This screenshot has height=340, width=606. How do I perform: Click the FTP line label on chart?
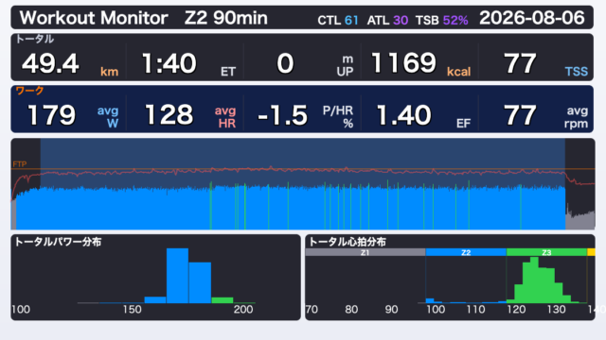pos(20,164)
